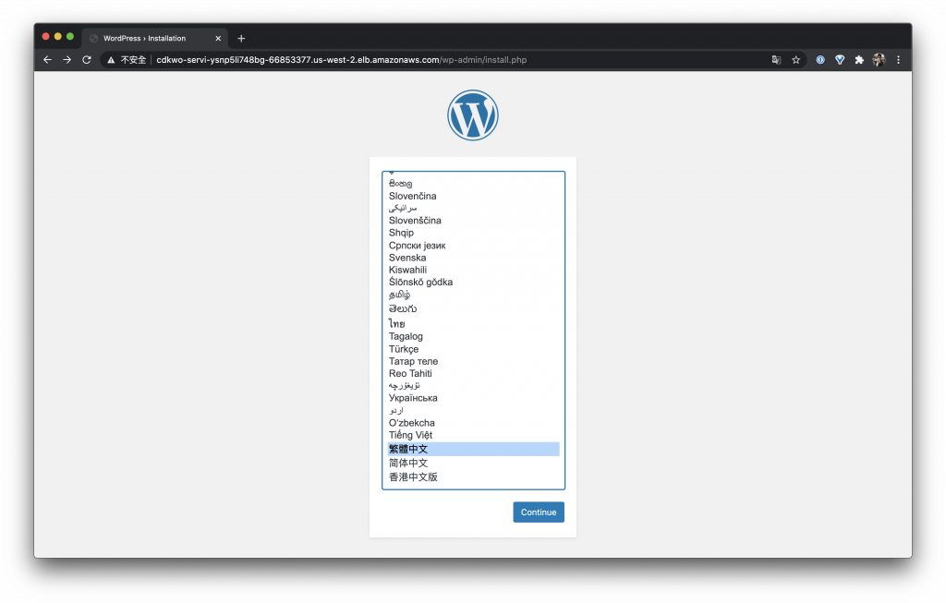The width and height of the screenshot is (946, 603).
Task: Open the not-secure warning site info
Action: (126, 60)
